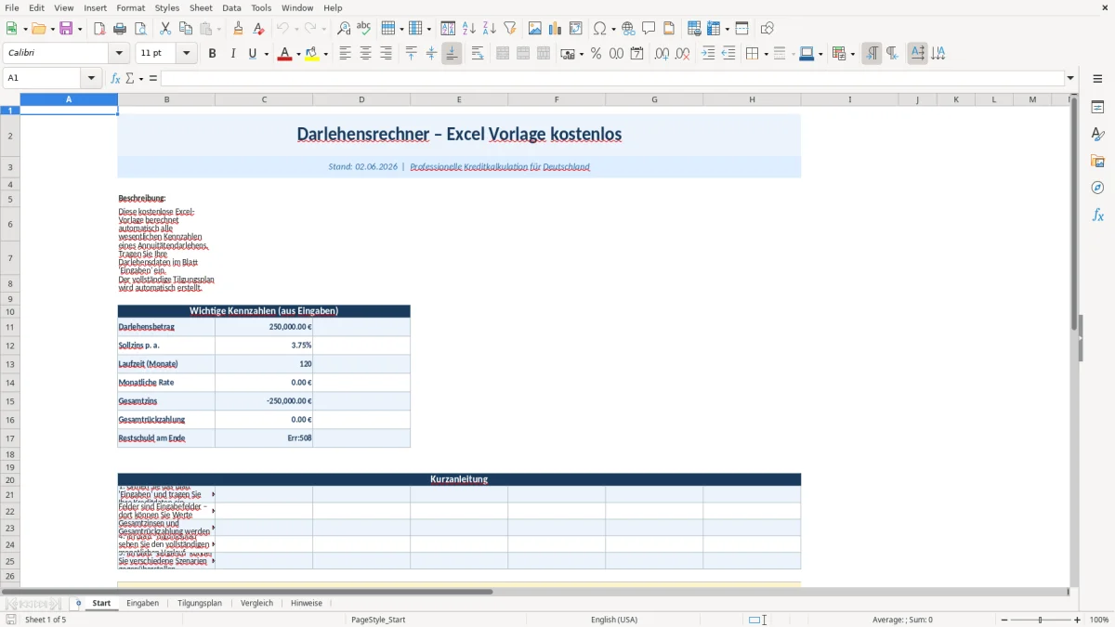
Task: Toggle Align Bottom vertical alignment
Action: [x=452, y=54]
